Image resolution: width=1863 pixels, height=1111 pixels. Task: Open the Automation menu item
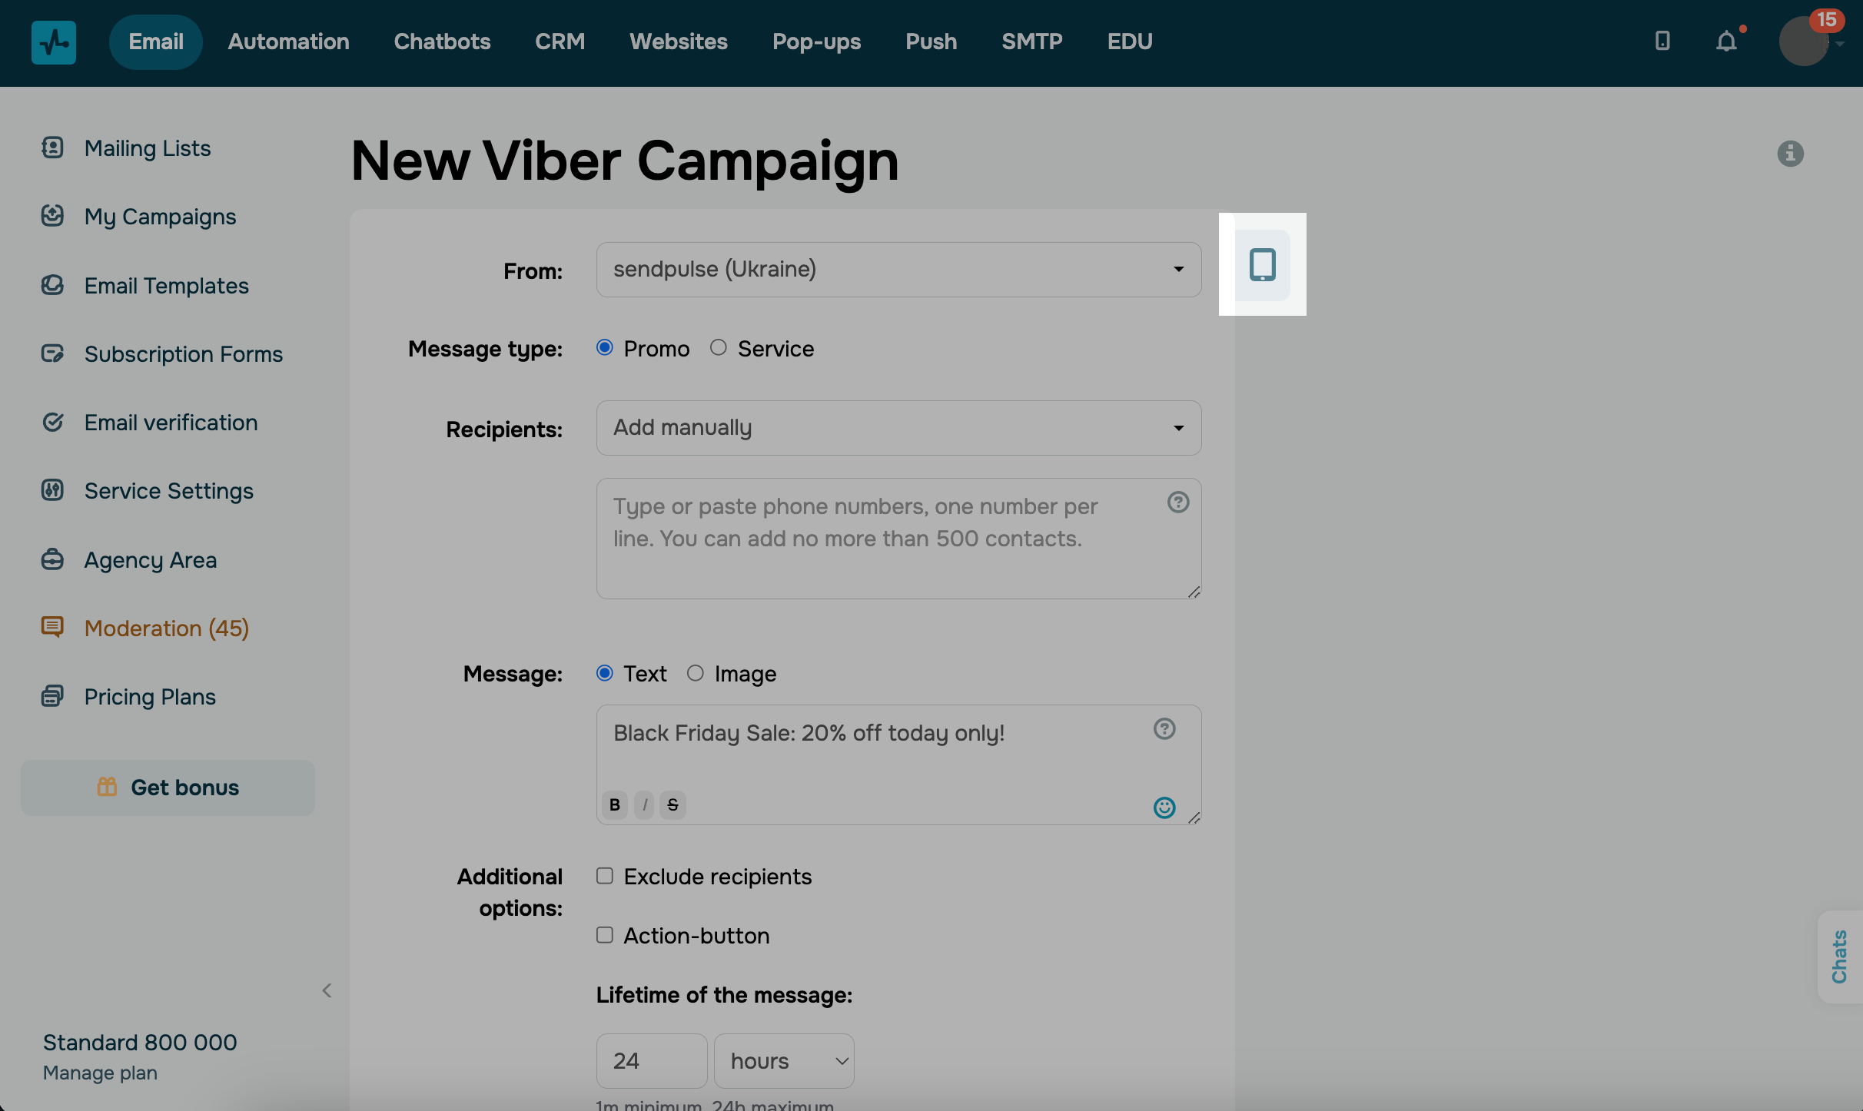288,41
